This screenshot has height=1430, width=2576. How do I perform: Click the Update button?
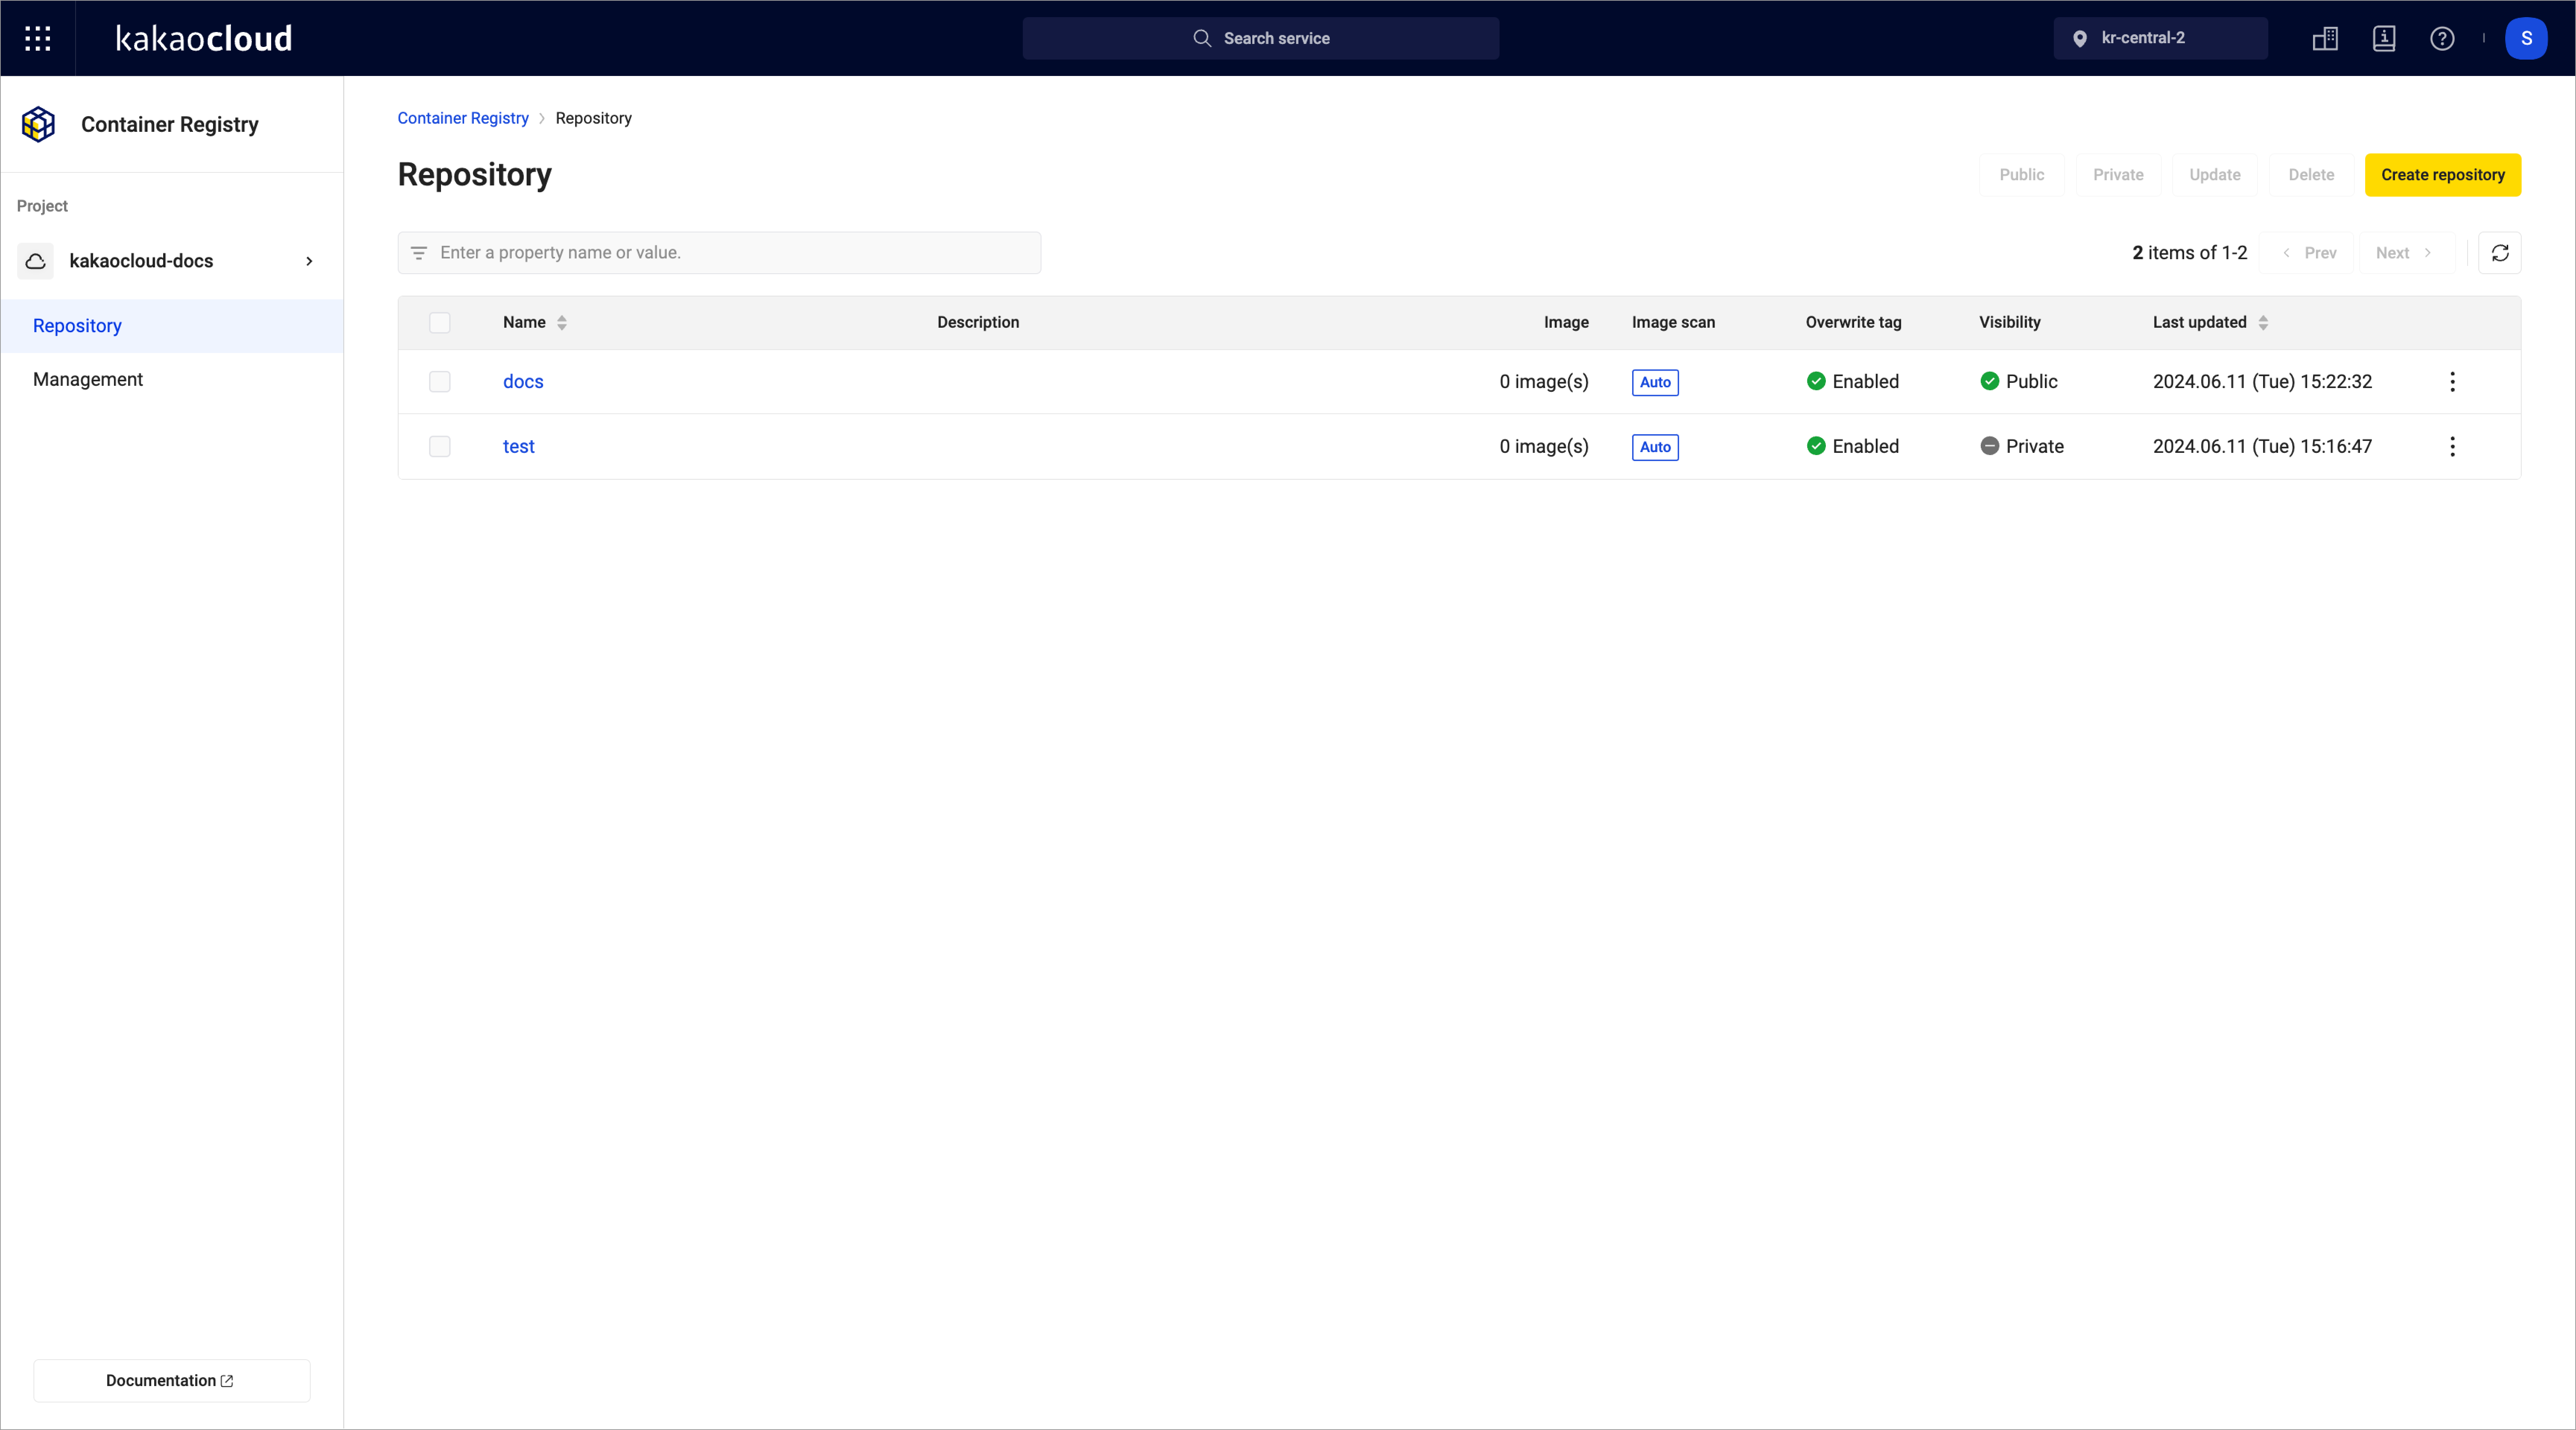tap(2215, 175)
